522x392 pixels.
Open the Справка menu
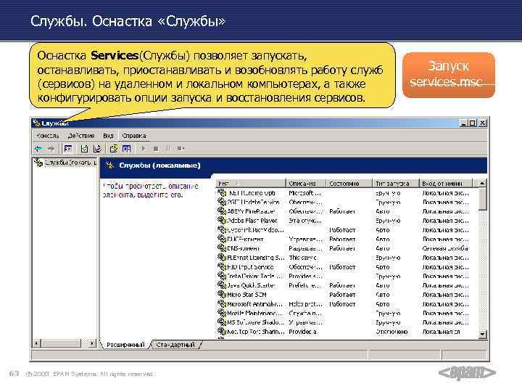coord(134,136)
